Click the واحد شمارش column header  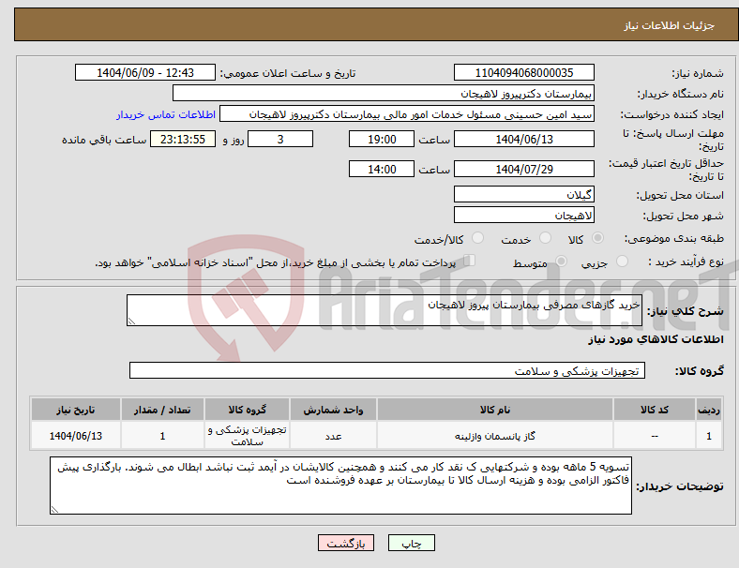[333, 410]
